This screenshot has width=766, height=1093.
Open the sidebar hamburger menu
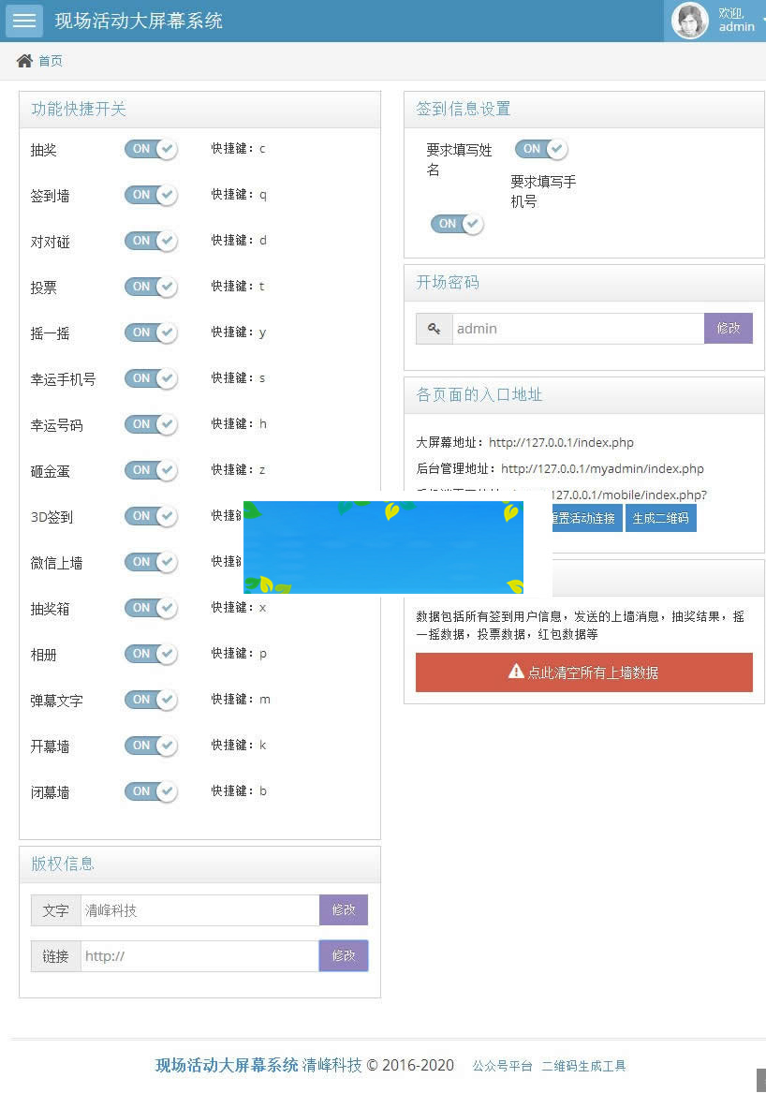(x=23, y=21)
